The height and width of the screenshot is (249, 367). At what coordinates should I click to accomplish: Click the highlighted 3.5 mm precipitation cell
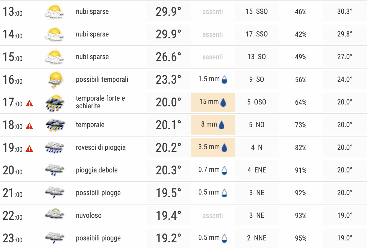[213, 148]
